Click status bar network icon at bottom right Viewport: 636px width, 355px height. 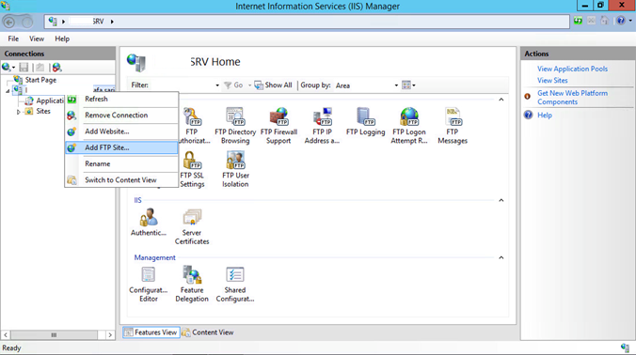tap(625, 347)
